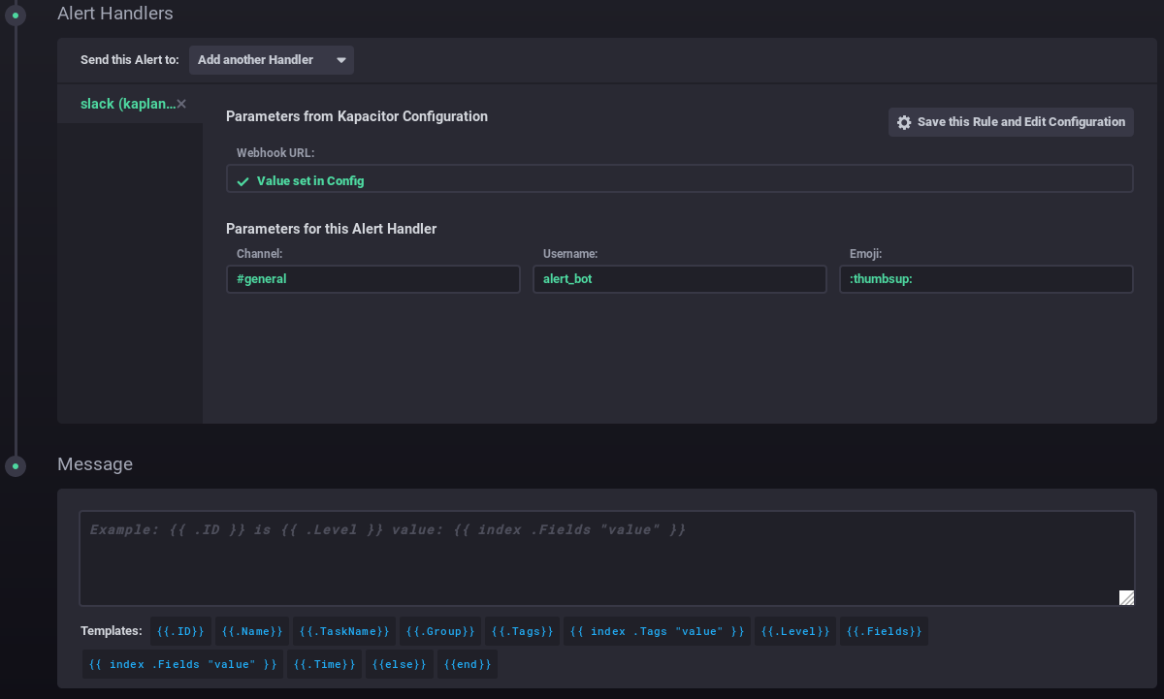Insert the {{end}} template
Screen dimensions: 1164x699
coord(467,664)
